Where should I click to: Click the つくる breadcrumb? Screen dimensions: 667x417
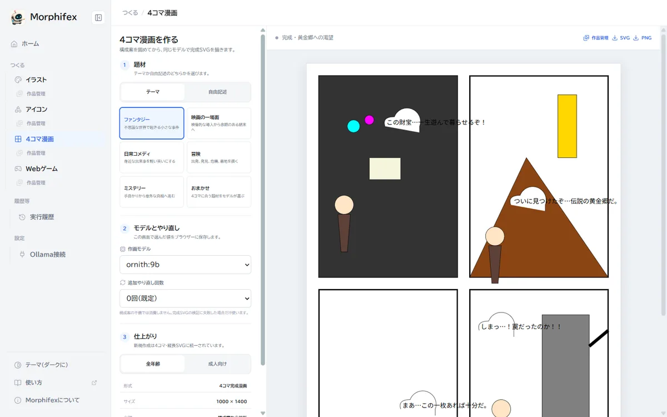pyautogui.click(x=130, y=13)
